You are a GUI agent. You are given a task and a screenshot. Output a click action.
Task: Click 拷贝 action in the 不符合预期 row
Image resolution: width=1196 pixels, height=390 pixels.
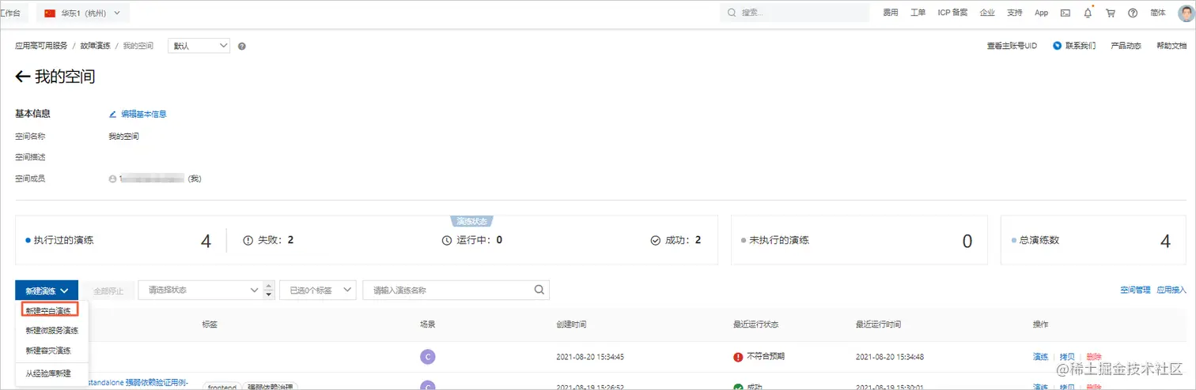click(1067, 357)
